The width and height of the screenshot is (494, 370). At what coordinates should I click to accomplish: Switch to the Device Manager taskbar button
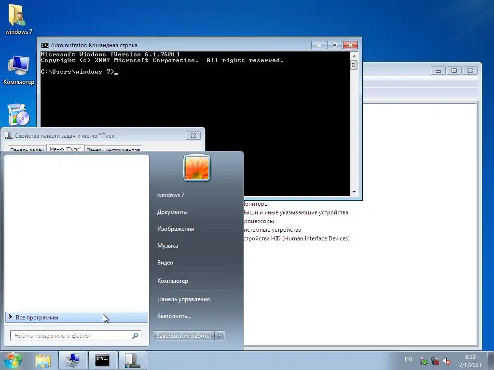pyautogui.click(x=72, y=360)
